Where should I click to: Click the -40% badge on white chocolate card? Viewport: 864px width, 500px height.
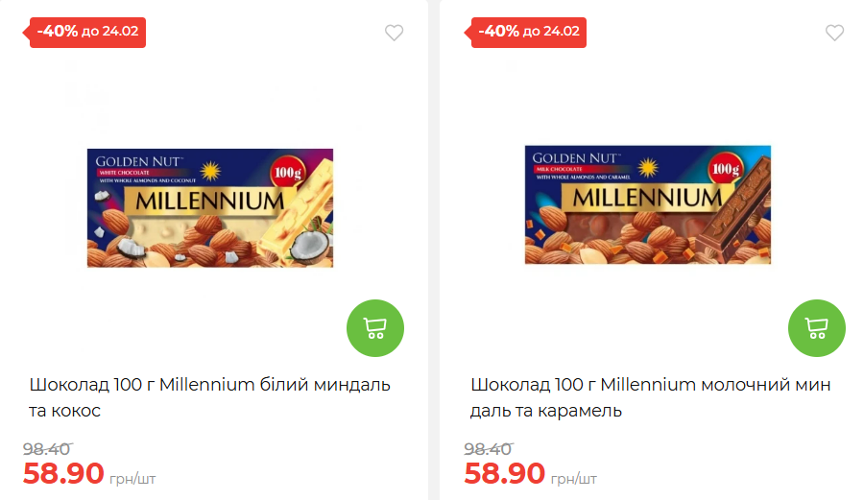[x=87, y=31]
